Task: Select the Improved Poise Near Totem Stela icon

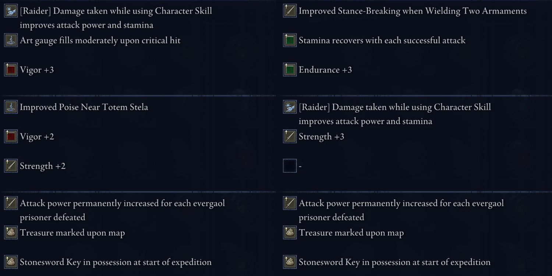Action: (11, 107)
